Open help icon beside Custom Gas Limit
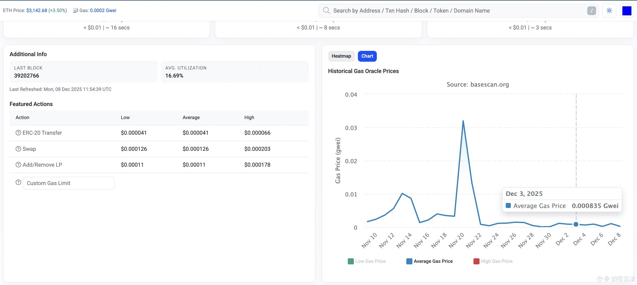637x285 pixels. pos(18,182)
